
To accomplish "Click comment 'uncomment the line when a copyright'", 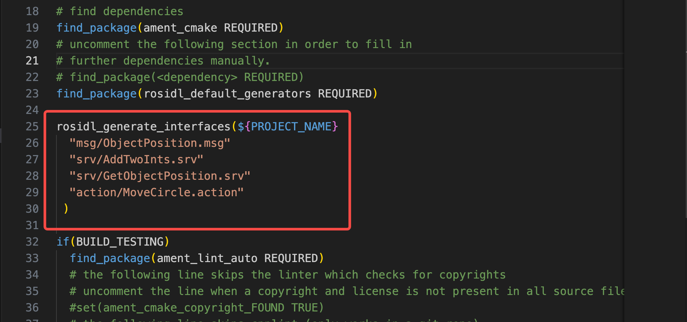I will pyautogui.click(x=346, y=291).
